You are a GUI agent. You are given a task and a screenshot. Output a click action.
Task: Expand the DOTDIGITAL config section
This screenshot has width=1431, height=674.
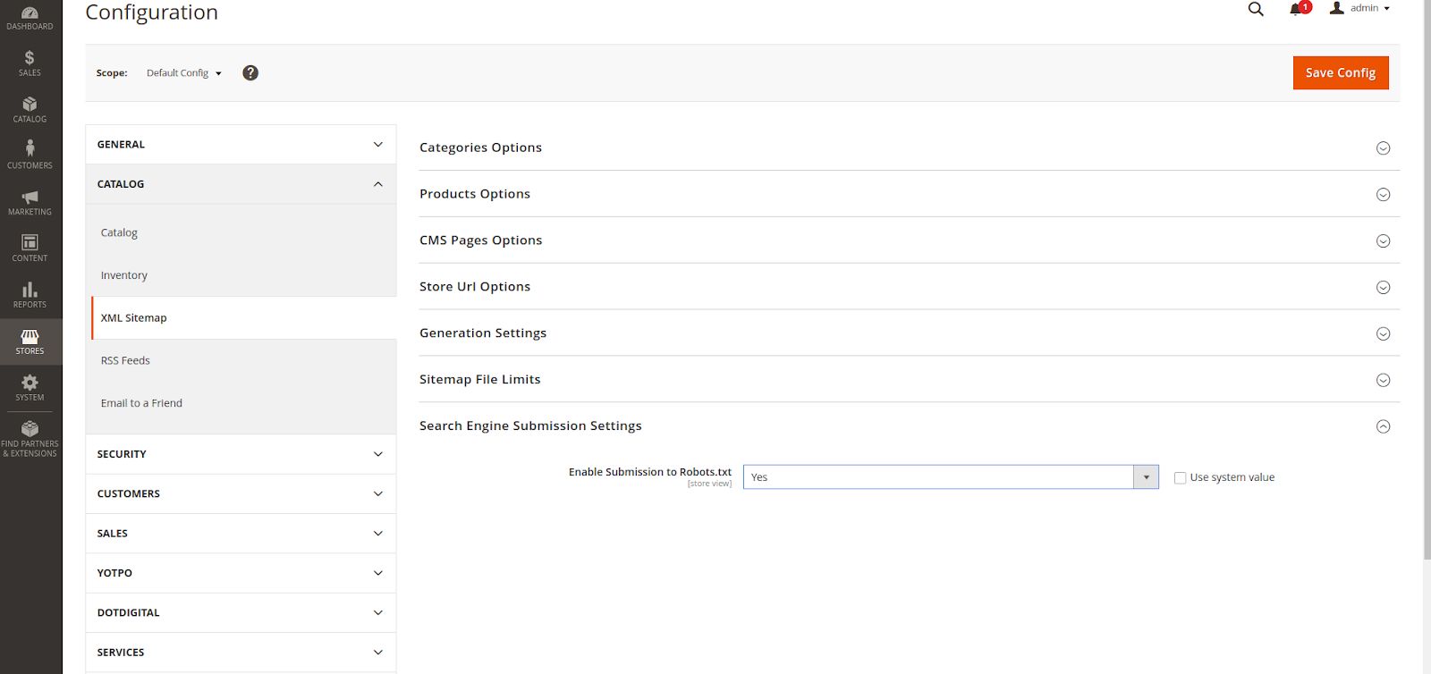241,612
